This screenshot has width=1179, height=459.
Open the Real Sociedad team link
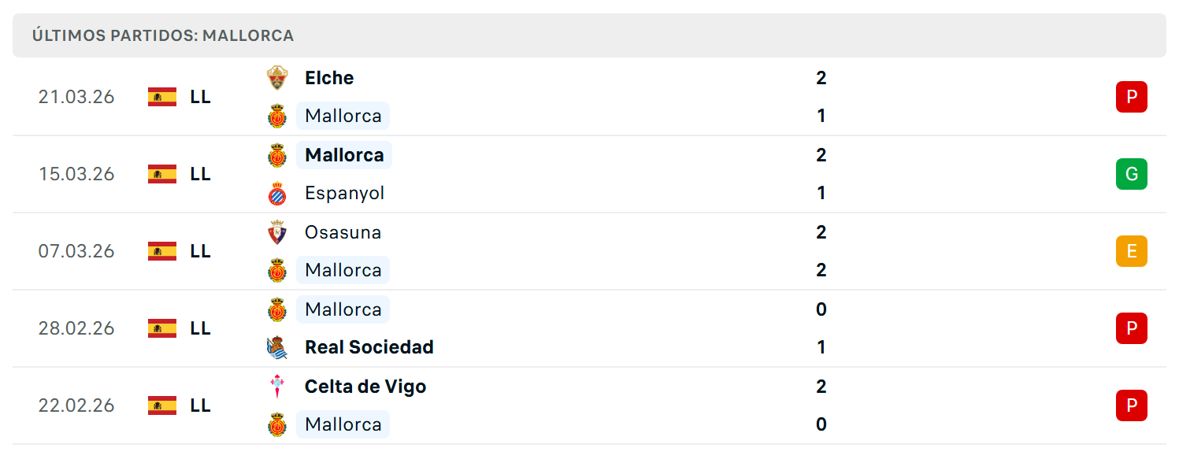[369, 347]
